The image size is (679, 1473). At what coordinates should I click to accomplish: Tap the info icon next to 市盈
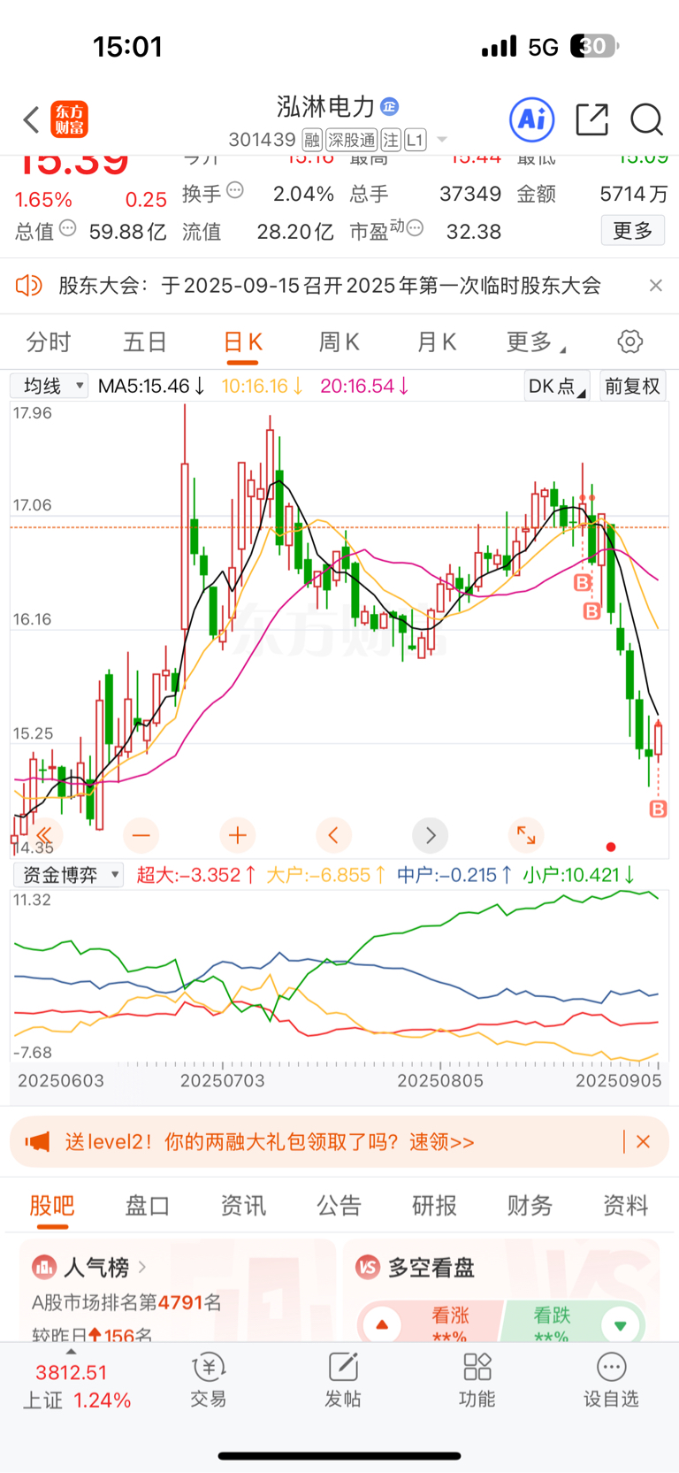(x=415, y=227)
